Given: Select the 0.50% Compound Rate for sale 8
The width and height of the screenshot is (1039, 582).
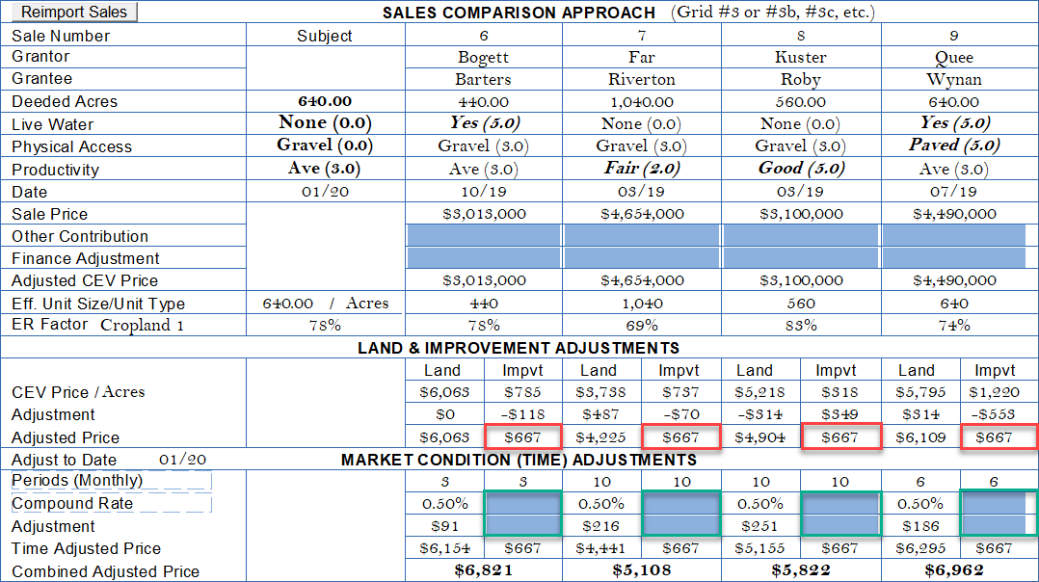Looking at the screenshot, I should [x=760, y=504].
